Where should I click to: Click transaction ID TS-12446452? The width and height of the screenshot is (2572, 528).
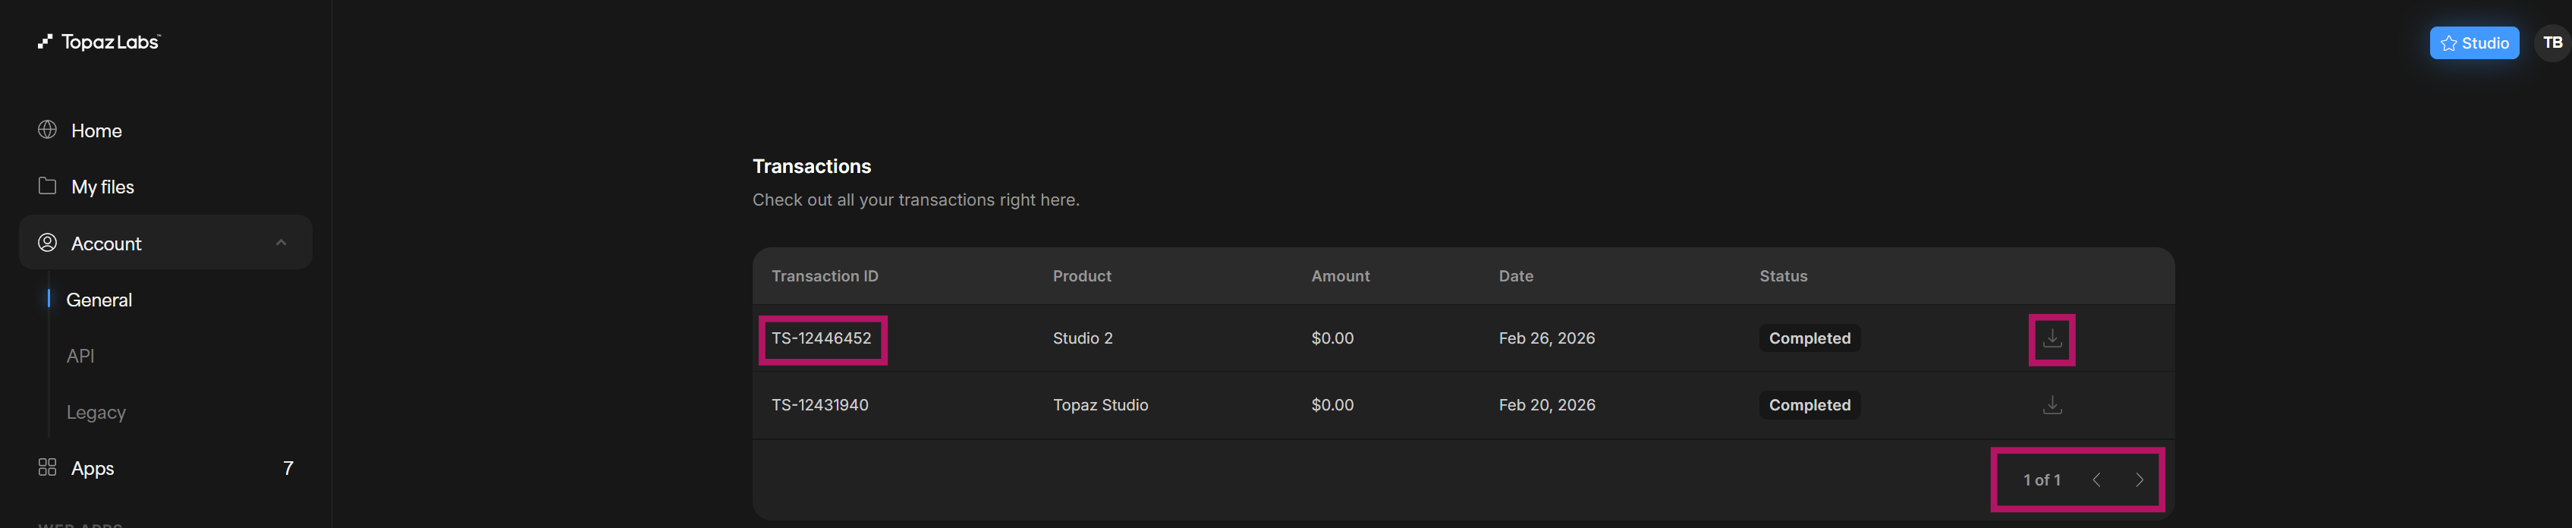pos(821,338)
